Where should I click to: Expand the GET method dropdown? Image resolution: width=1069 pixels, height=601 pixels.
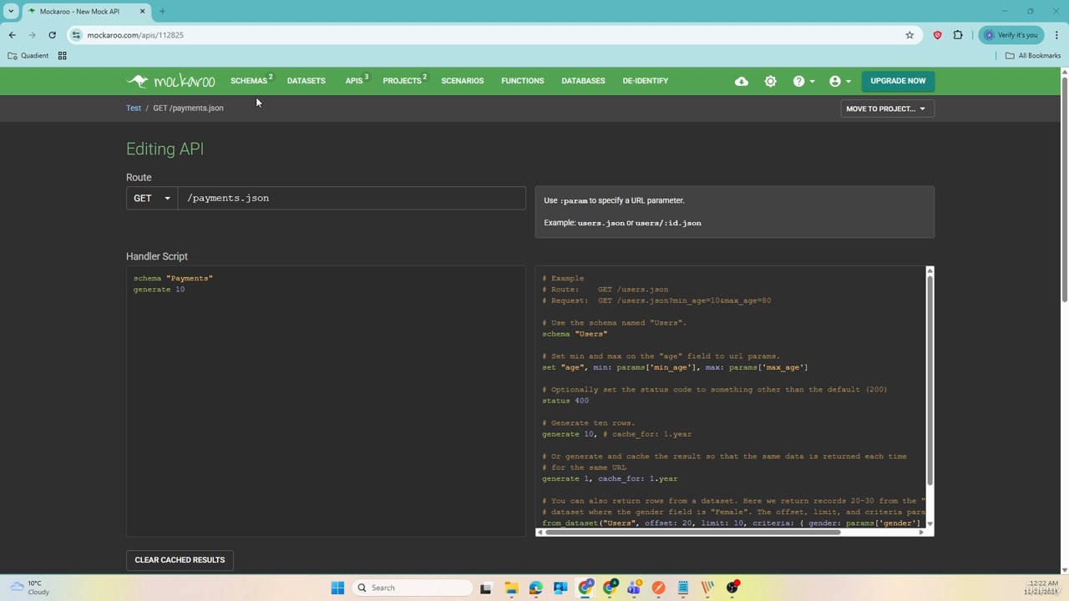coord(151,198)
